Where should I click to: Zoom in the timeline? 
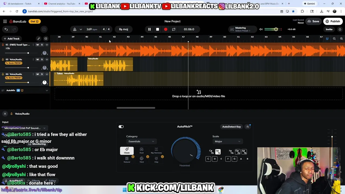[341, 39]
